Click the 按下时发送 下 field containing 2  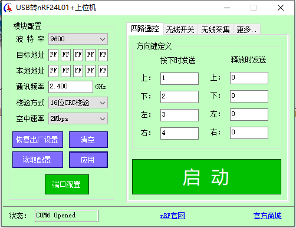pyautogui.click(x=179, y=97)
